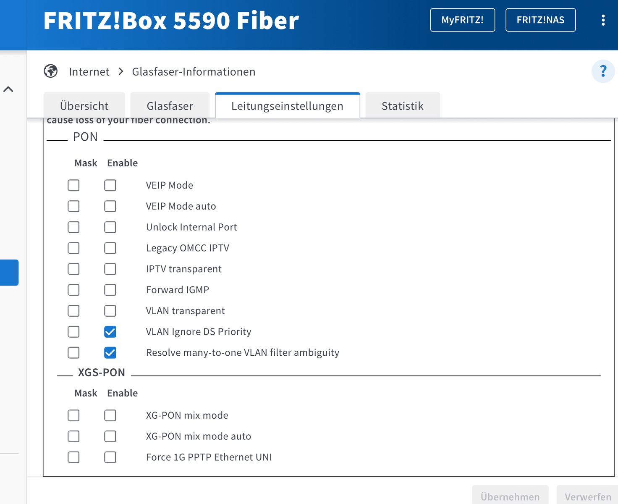Switch to the Glasfaser tab

click(x=170, y=105)
